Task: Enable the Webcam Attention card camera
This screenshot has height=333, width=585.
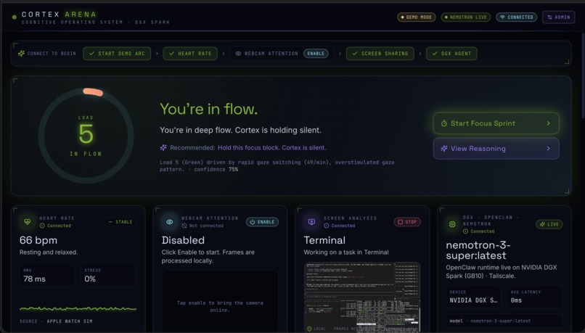Action: tap(262, 222)
